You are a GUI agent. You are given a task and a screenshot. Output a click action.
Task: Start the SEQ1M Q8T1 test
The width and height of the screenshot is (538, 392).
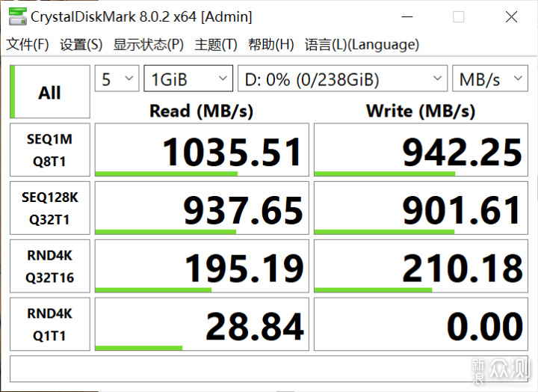click(50, 150)
